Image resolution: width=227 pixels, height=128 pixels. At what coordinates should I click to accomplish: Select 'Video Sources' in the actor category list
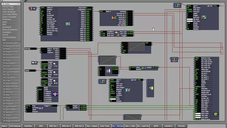10,9
